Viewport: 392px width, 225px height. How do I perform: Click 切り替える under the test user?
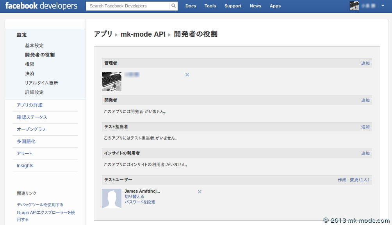pyautogui.click(x=134, y=197)
